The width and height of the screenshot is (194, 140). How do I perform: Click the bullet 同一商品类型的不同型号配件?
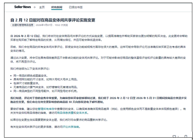[45, 91]
